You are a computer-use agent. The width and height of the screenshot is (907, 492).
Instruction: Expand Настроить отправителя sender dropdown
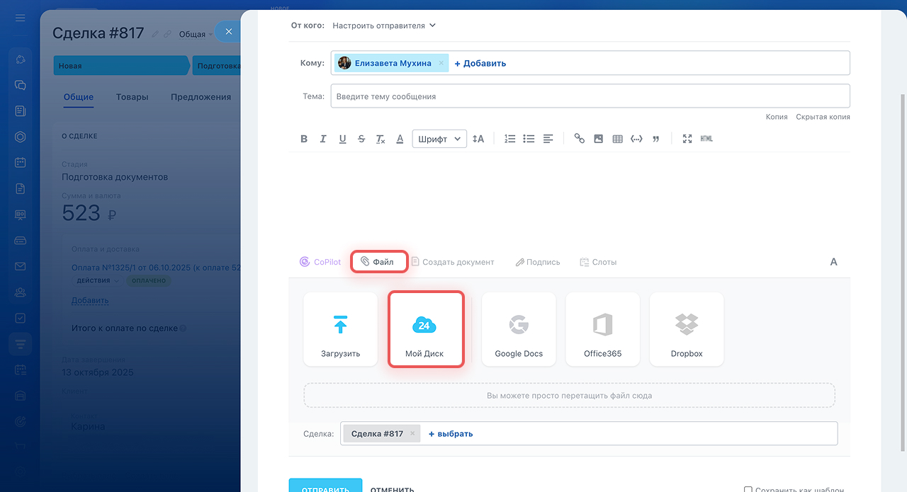point(384,25)
